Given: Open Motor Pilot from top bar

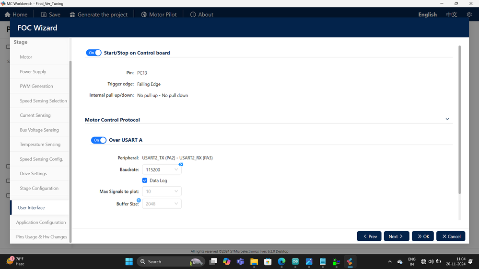Looking at the screenshot, I should pos(159,15).
